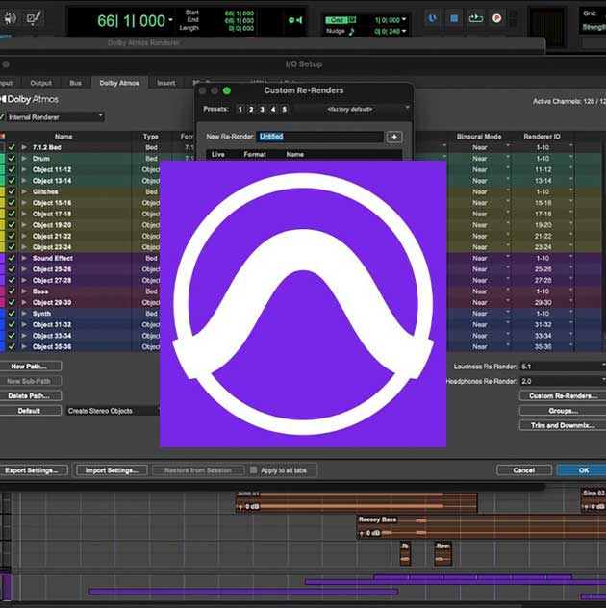This screenshot has width=606, height=608.
Task: Click the green Grid mode indicator
Action: [x=340, y=20]
